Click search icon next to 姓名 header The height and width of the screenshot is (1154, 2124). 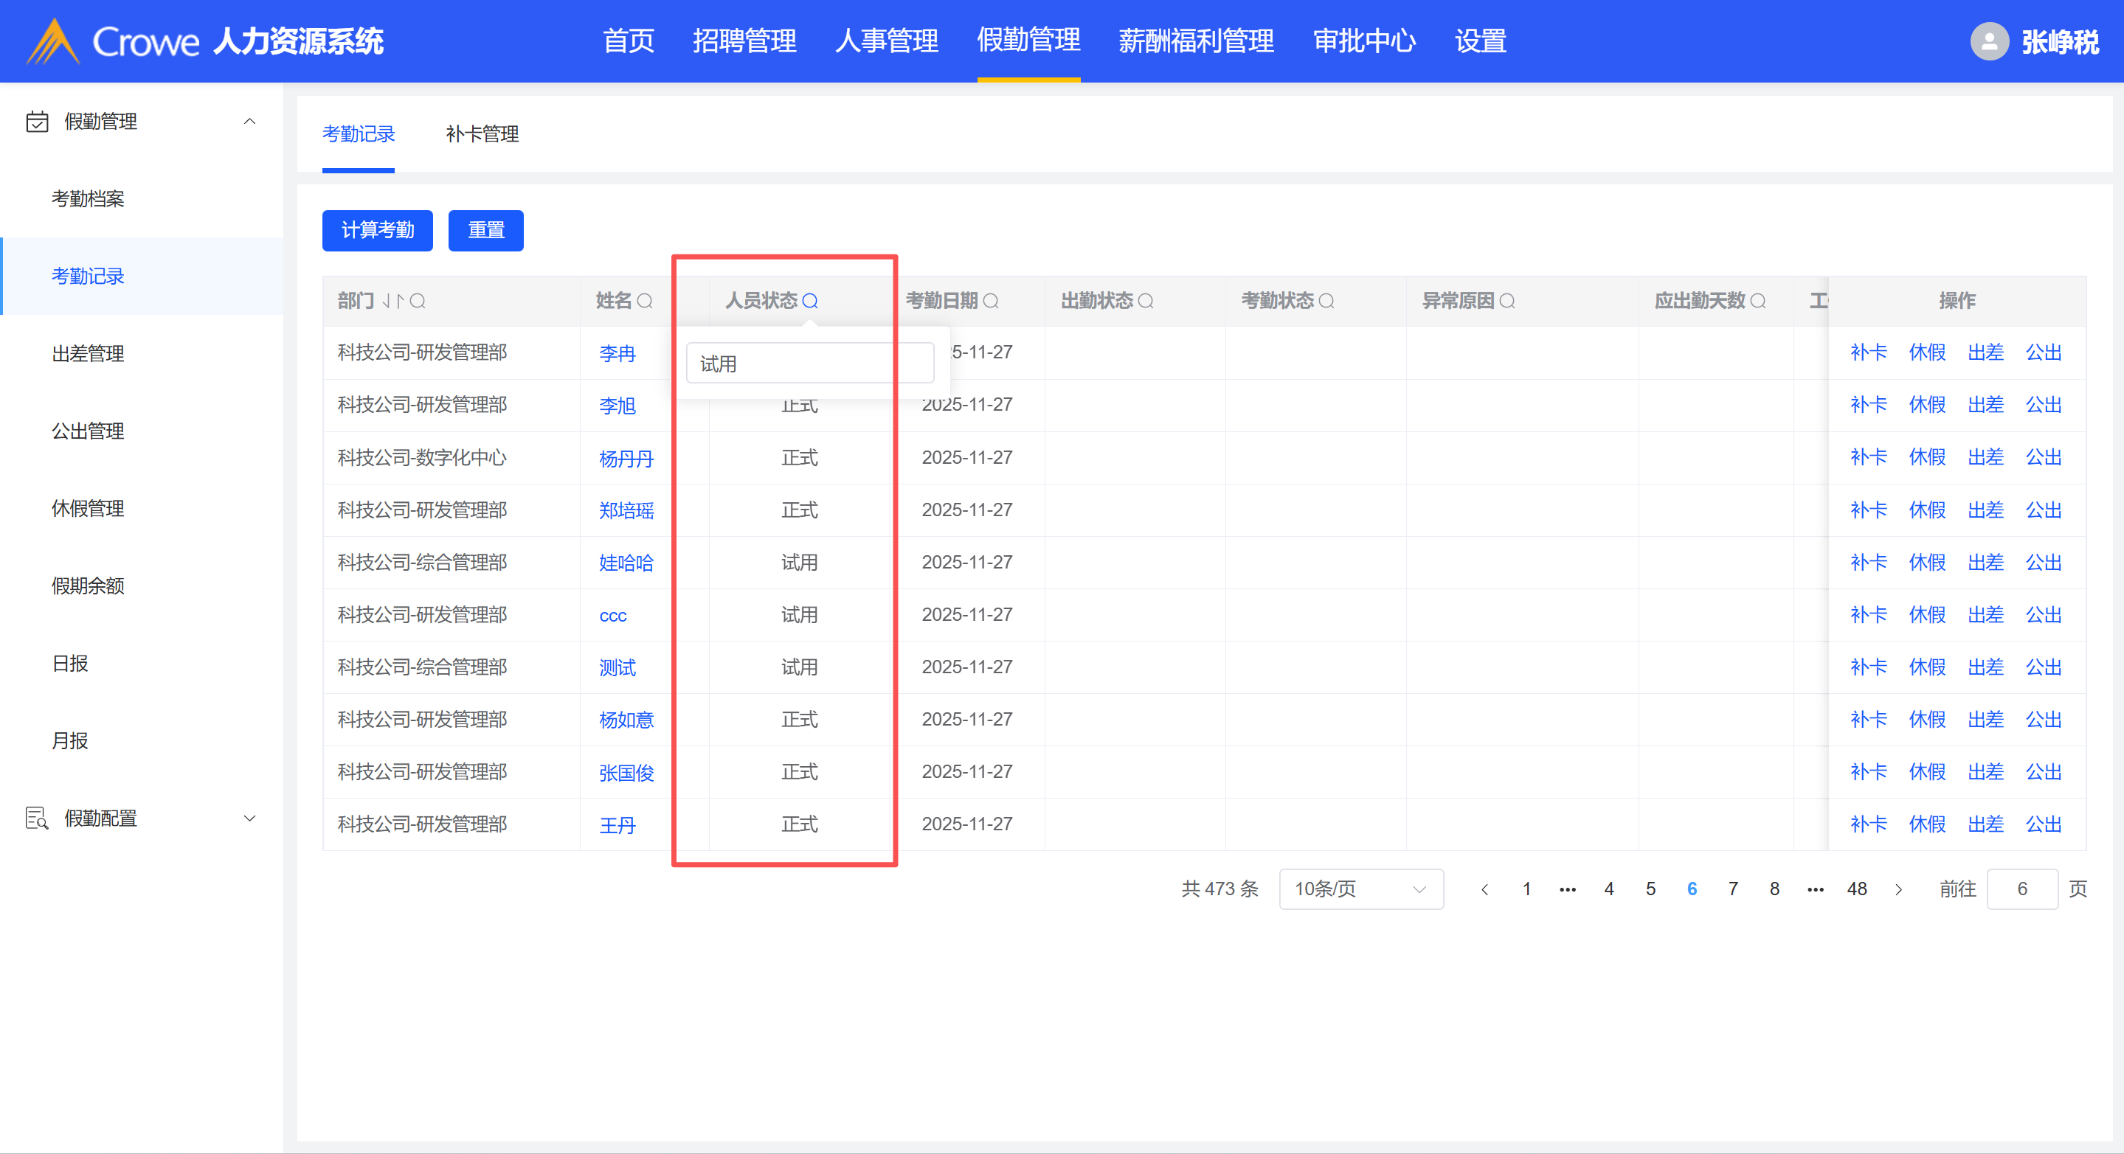(645, 301)
